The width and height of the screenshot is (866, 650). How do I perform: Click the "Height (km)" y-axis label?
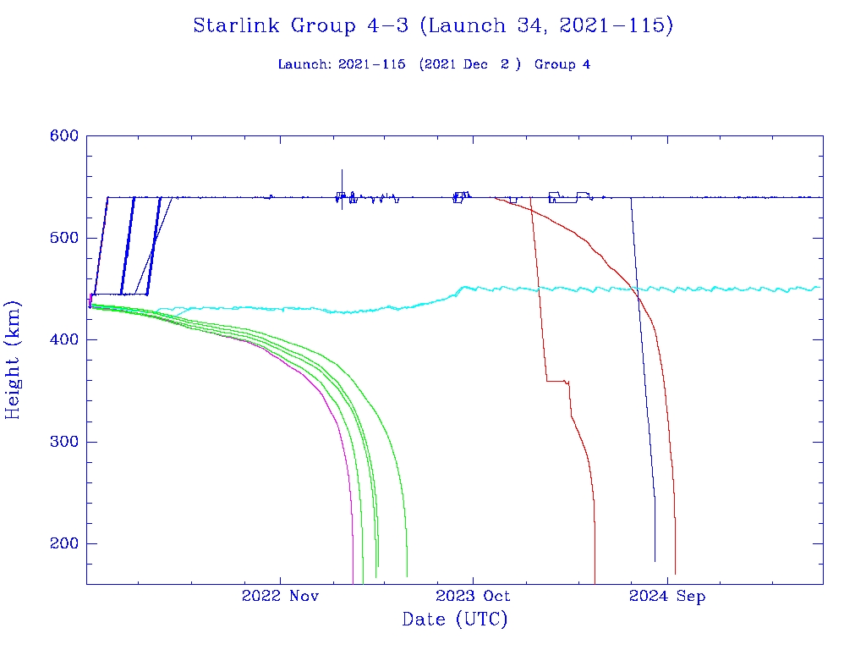pyautogui.click(x=12, y=360)
